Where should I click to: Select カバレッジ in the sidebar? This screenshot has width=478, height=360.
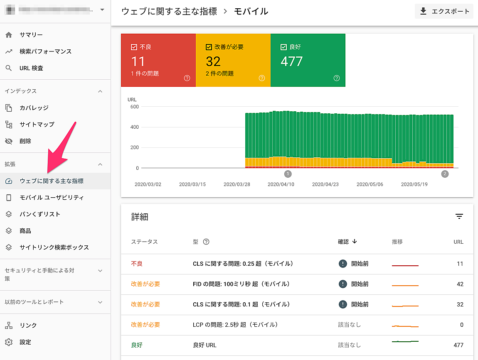34,108
